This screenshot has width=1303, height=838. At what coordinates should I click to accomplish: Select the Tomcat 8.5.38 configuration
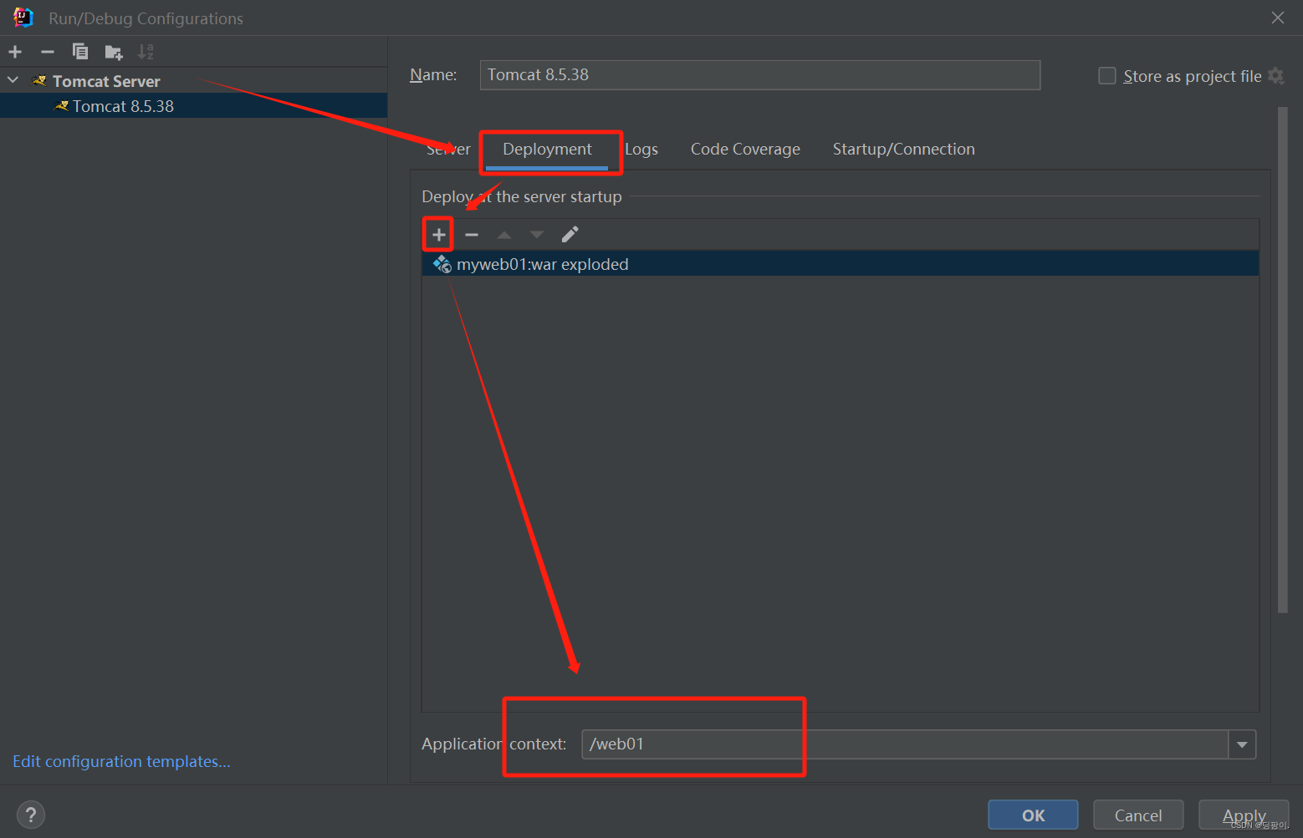(x=193, y=106)
